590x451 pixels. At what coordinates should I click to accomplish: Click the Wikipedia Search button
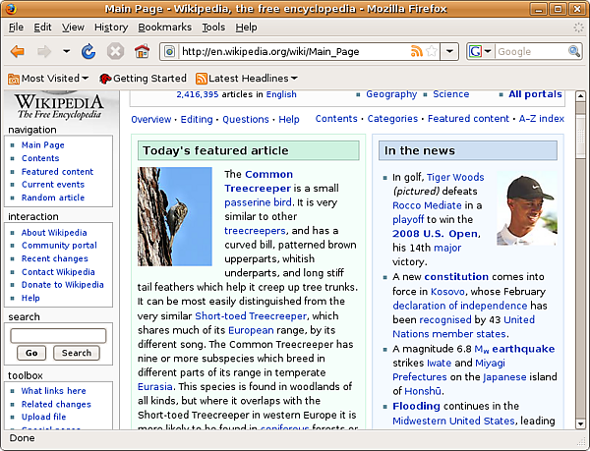pyautogui.click(x=77, y=353)
